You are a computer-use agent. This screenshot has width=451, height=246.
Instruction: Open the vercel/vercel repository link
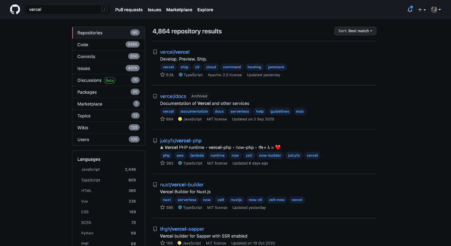pyautogui.click(x=175, y=52)
